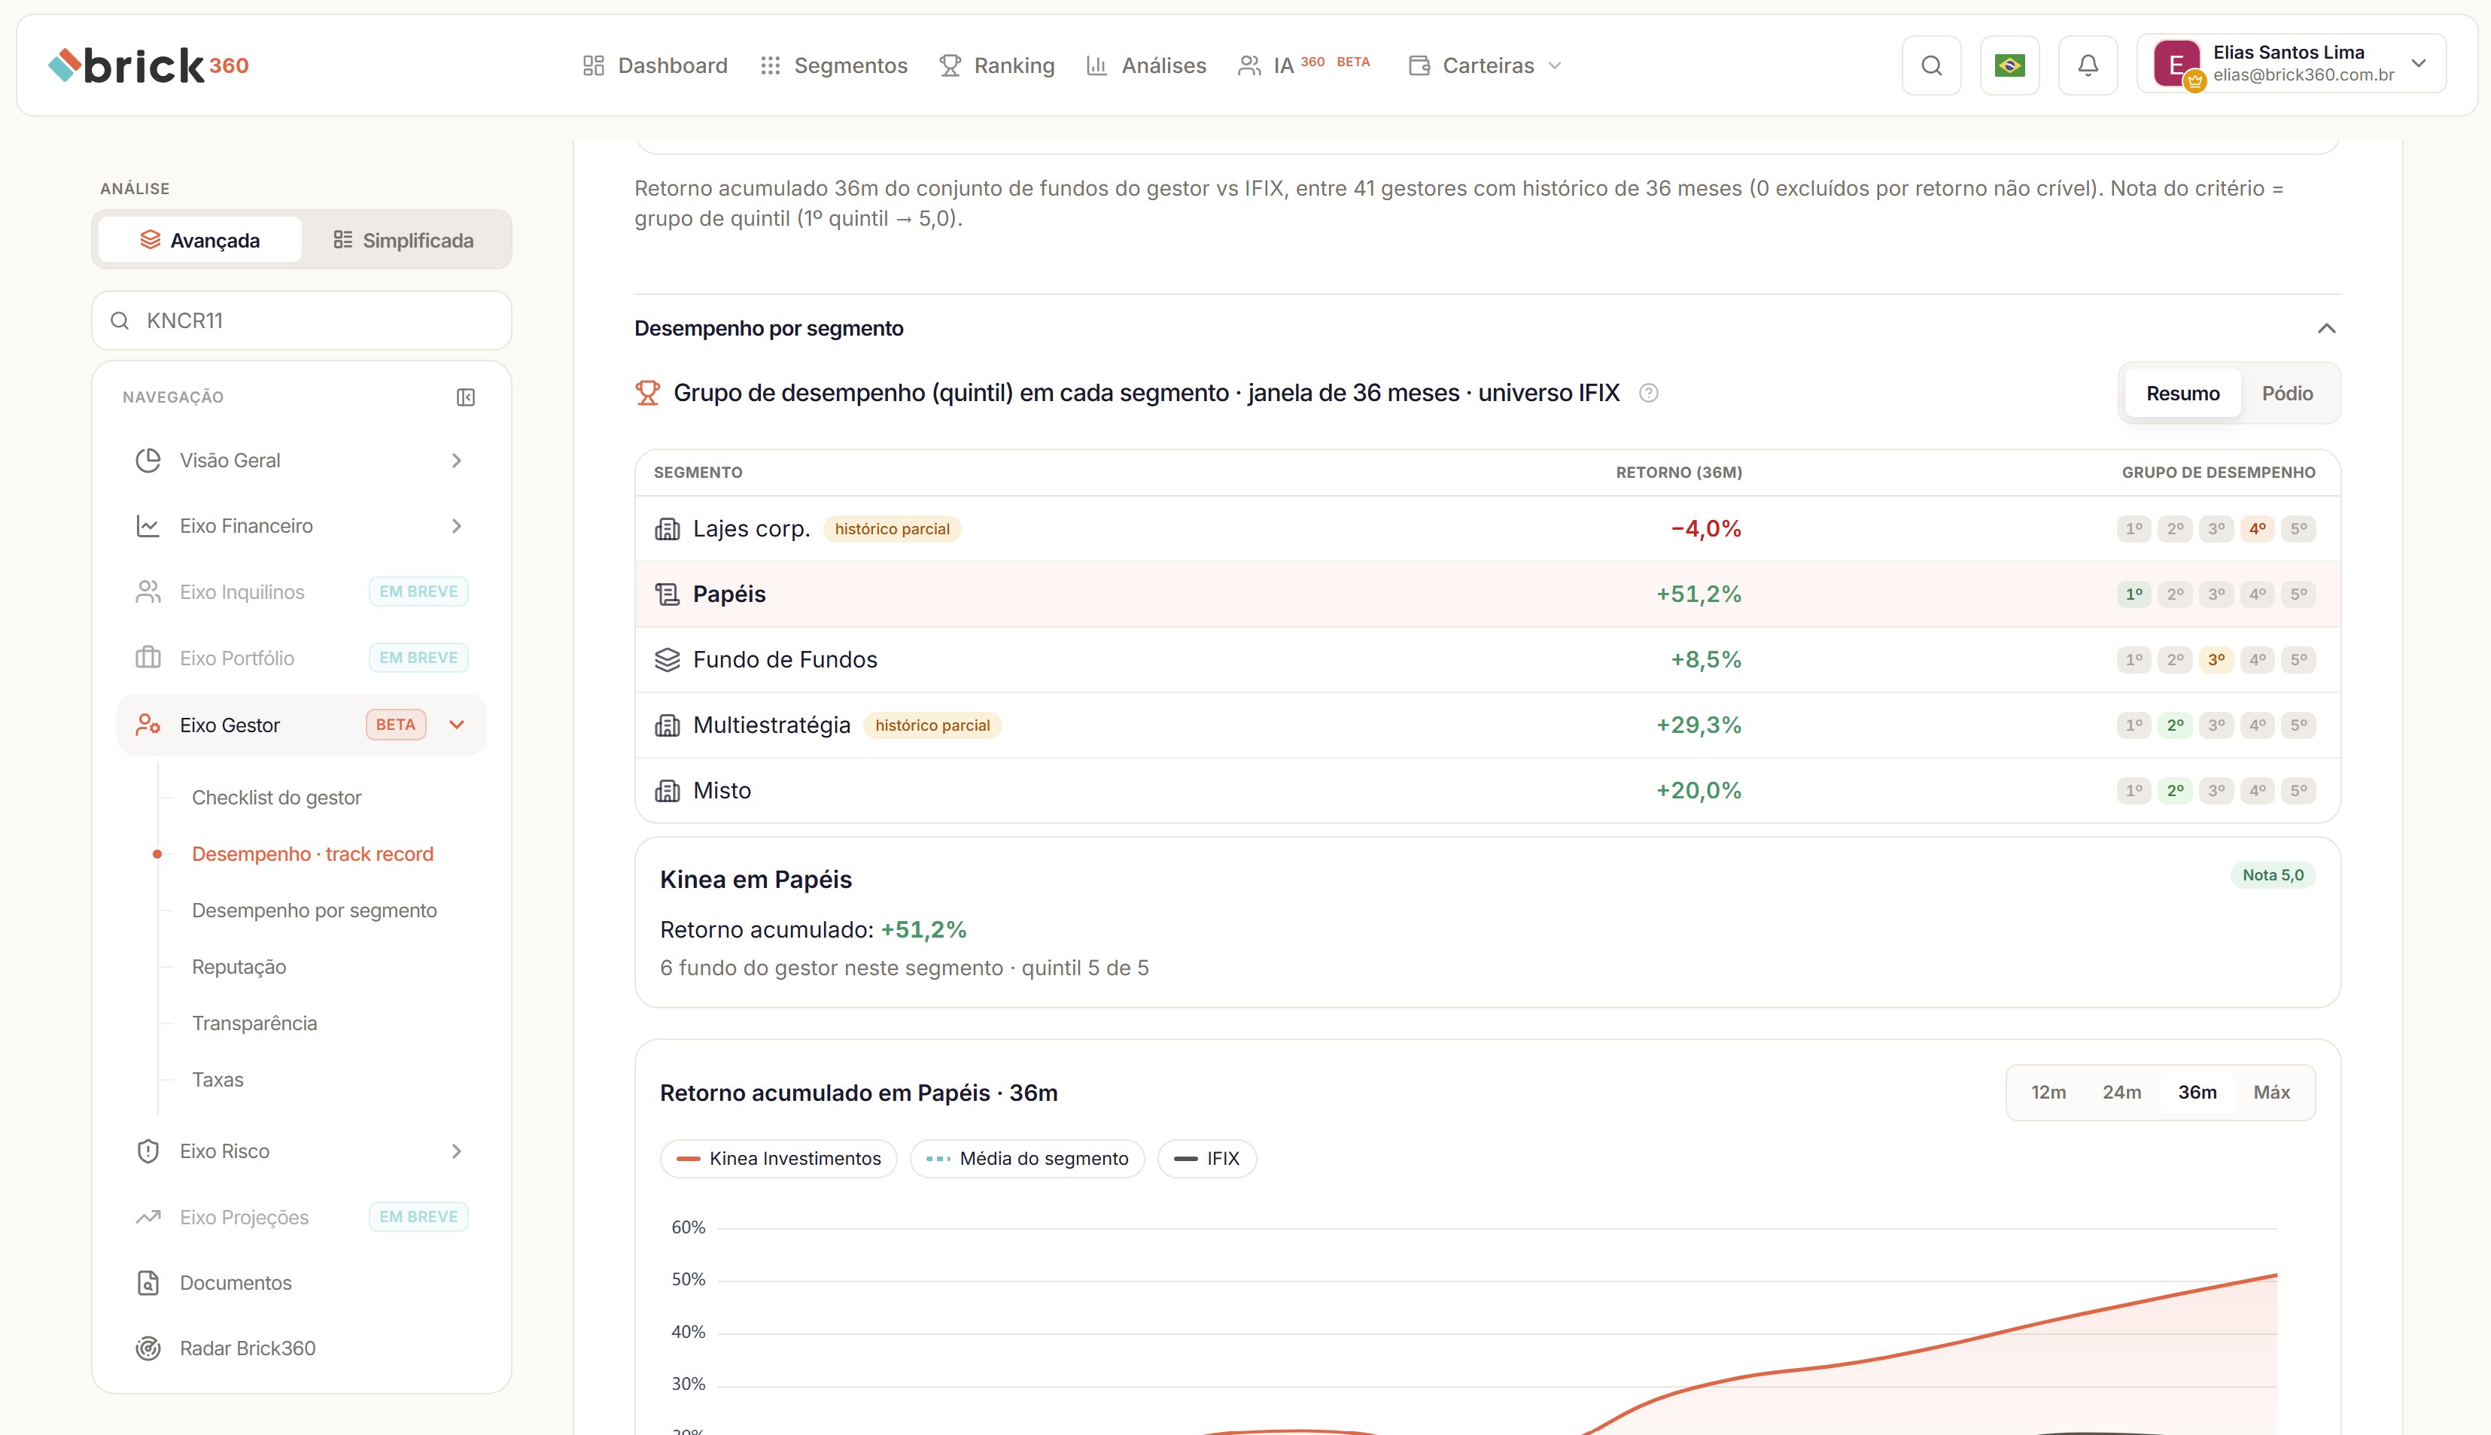Open IA 360 BETA in top navigation

click(x=1305, y=65)
